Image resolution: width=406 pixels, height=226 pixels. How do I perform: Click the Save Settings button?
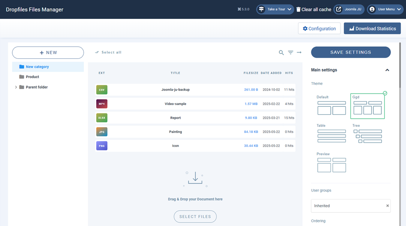pyautogui.click(x=350, y=52)
